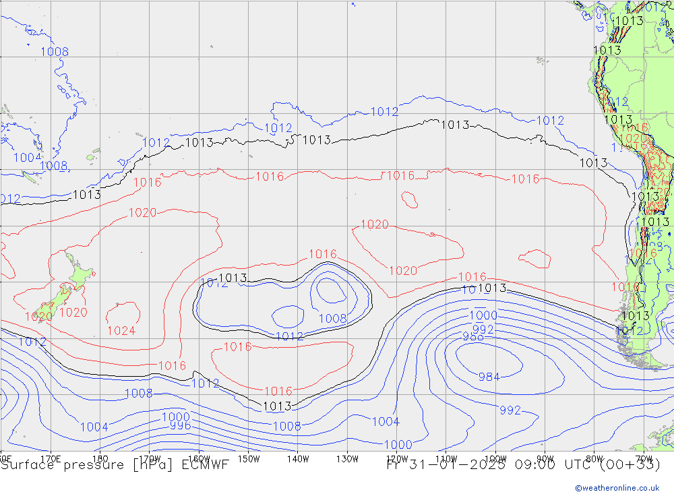Click the weatheronline.co.uk copyright link
The width and height of the screenshot is (674, 494).
[617, 488]
